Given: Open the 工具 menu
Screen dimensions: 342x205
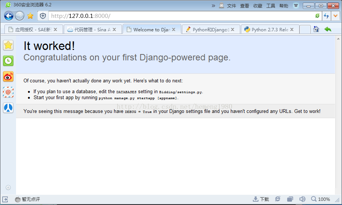Looking at the screenshot, I should (271, 6).
